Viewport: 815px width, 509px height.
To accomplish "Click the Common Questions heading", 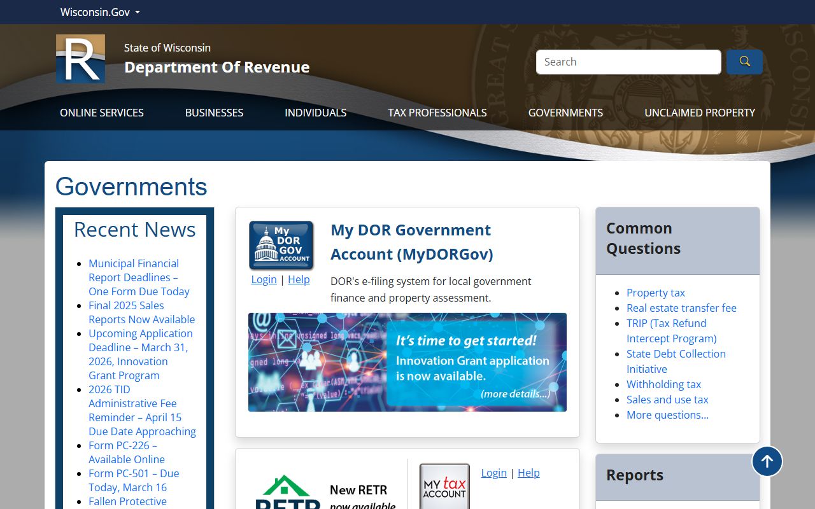I will pyautogui.click(x=643, y=238).
